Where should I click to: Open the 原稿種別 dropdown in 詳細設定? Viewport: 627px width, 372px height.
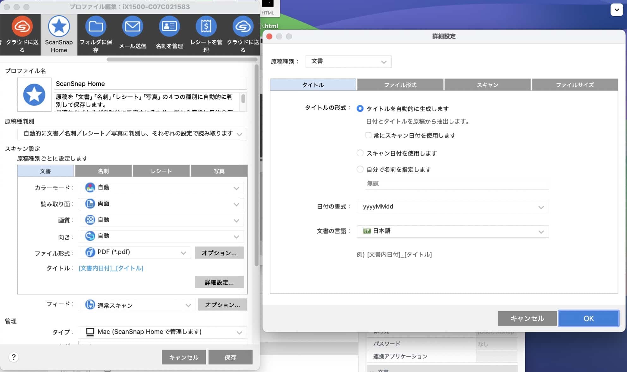[x=348, y=61]
